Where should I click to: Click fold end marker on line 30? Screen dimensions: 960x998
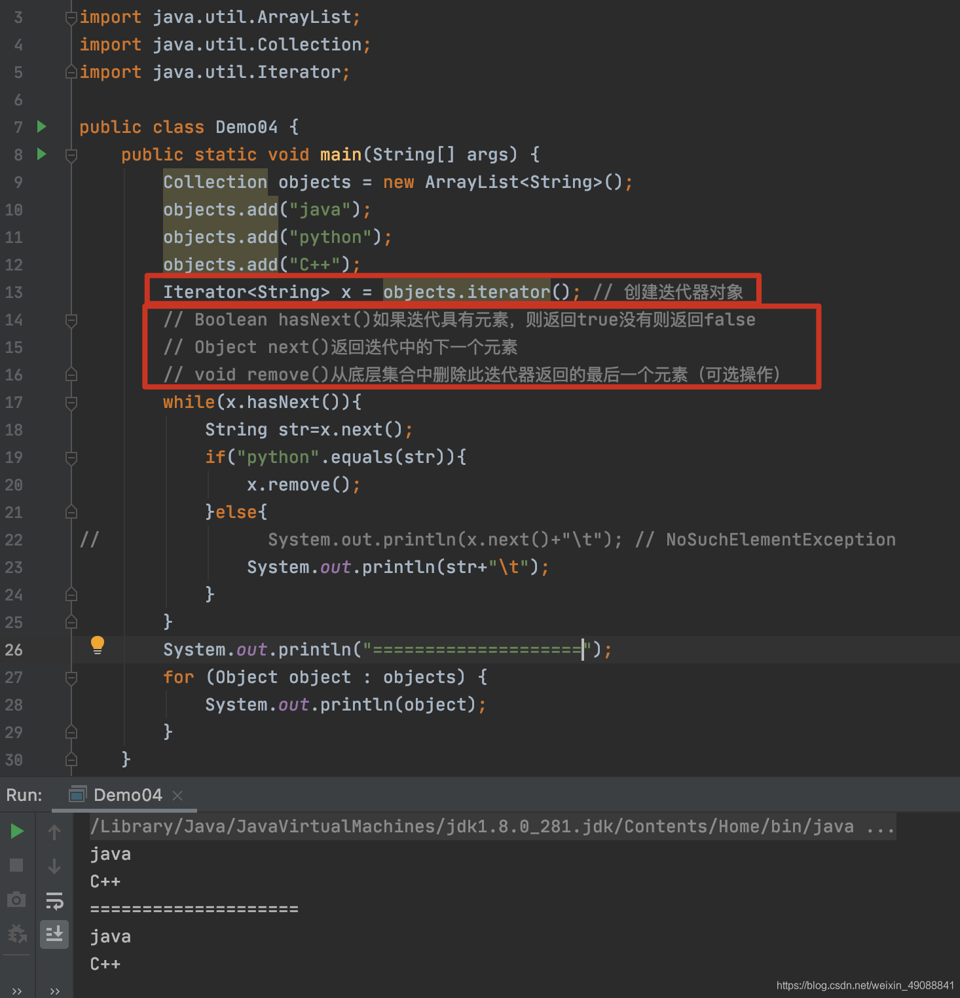tap(71, 760)
